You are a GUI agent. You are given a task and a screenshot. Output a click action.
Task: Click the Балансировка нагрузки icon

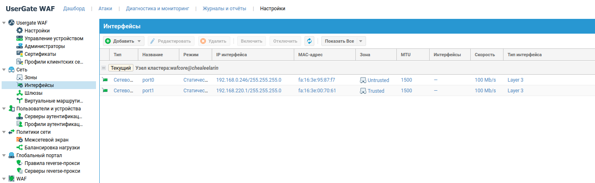tap(19, 147)
